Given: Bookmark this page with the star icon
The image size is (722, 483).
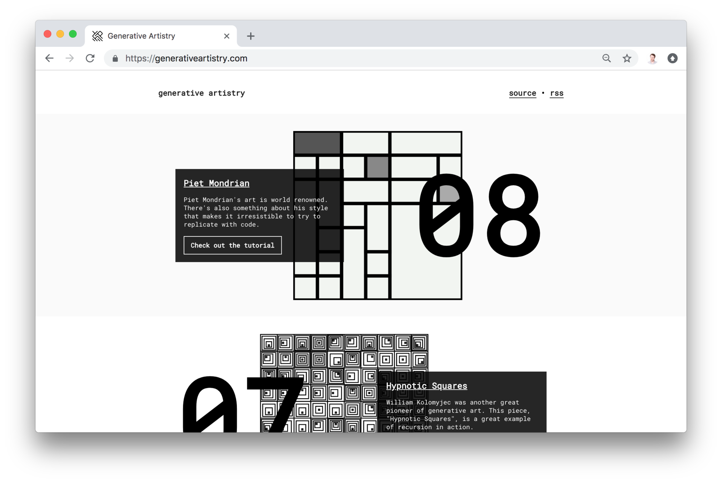Looking at the screenshot, I should (x=627, y=58).
